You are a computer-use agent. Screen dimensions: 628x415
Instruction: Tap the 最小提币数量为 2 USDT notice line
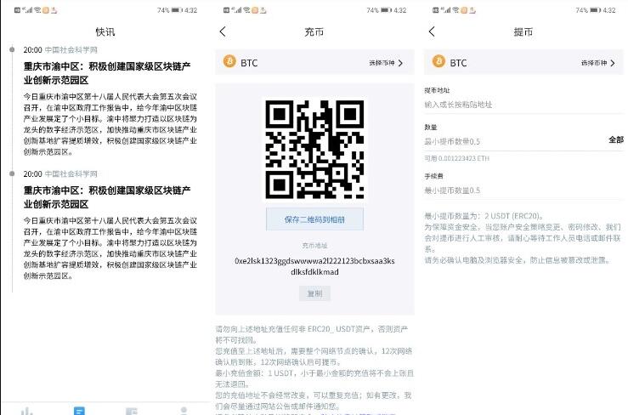pyautogui.click(x=484, y=216)
